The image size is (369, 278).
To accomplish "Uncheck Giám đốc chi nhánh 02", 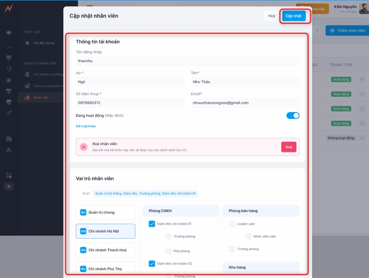I will click(x=152, y=264).
